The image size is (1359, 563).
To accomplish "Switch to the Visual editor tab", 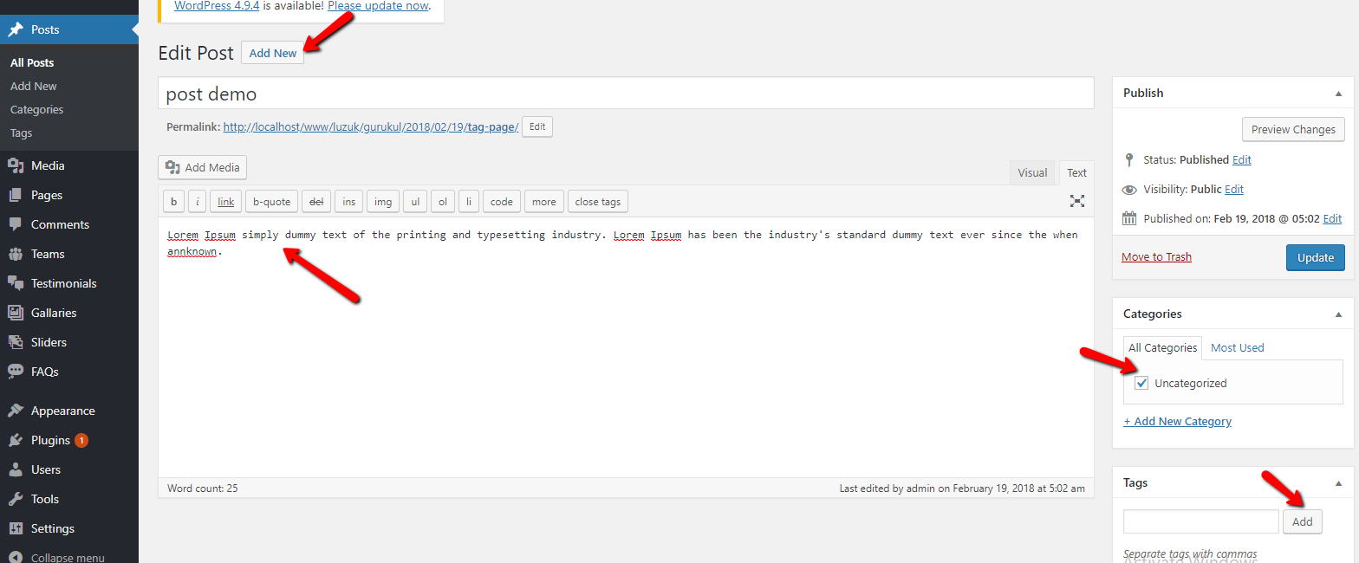I will pyautogui.click(x=1032, y=172).
